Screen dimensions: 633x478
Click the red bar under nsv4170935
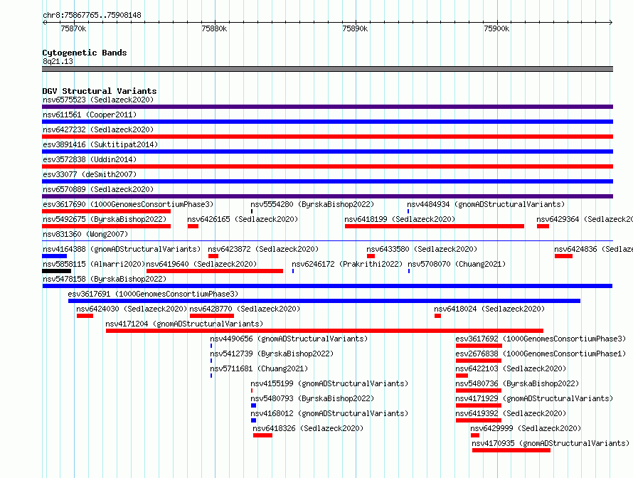pyautogui.click(x=511, y=450)
